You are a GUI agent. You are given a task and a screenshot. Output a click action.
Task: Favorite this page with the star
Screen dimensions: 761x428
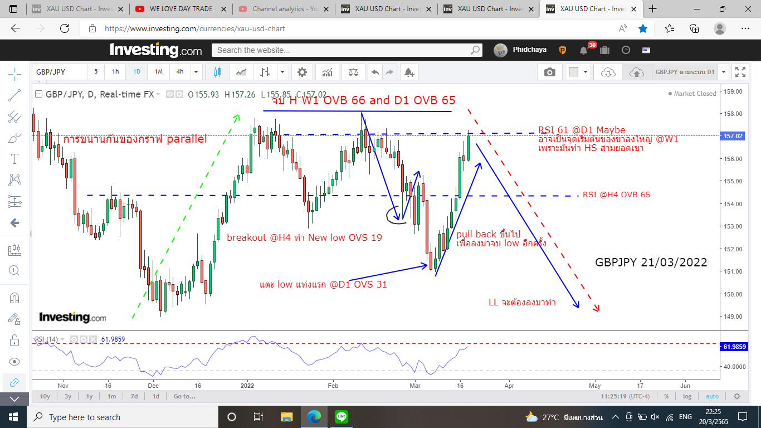pyautogui.click(x=643, y=28)
